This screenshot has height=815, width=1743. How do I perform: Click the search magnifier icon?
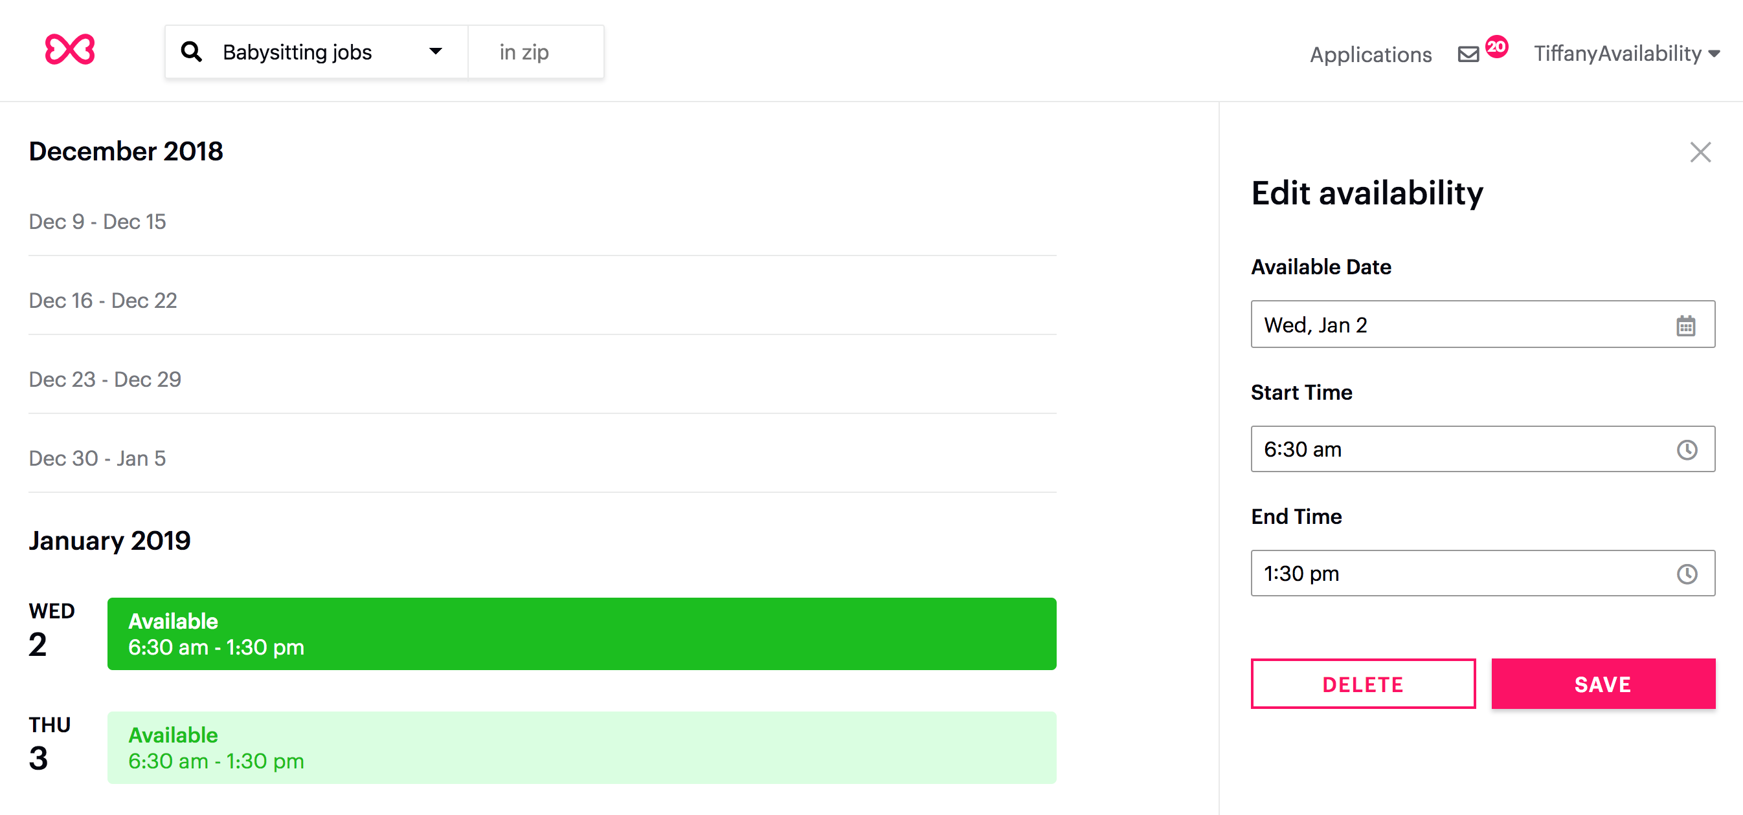coord(192,51)
